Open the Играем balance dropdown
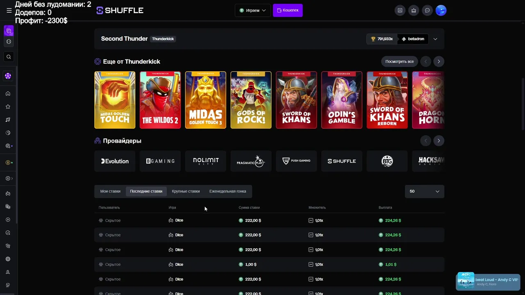This screenshot has height=295, width=525. (253, 11)
